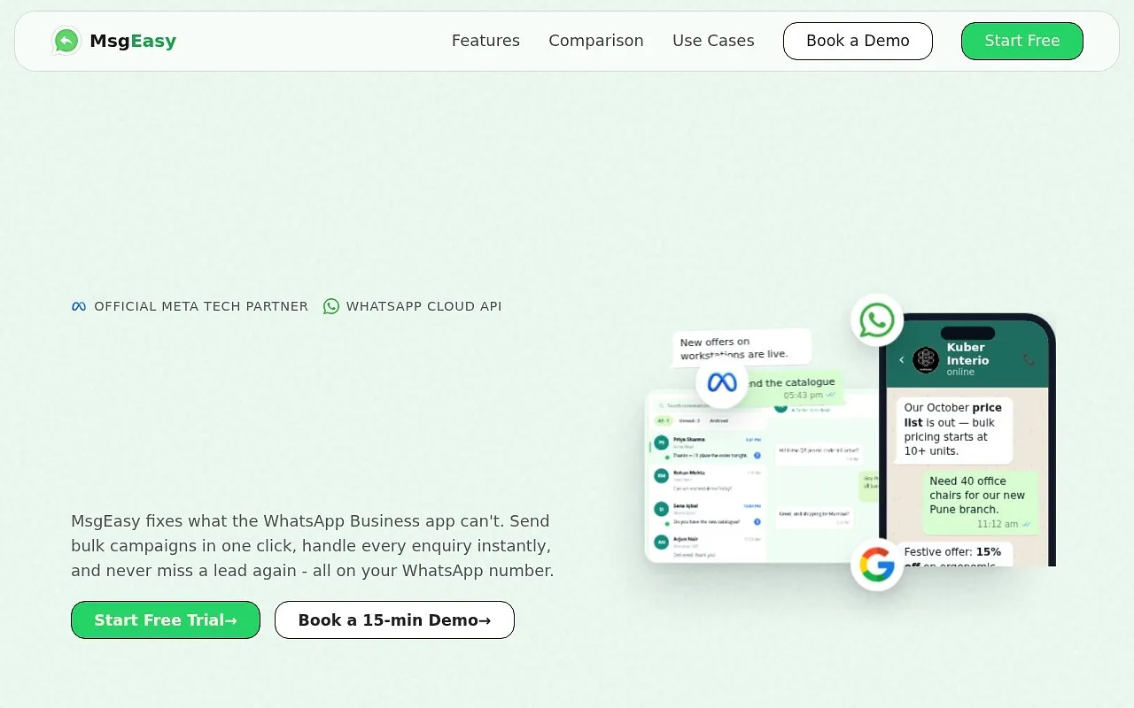Click the floating Google badge icon

pyautogui.click(x=877, y=565)
